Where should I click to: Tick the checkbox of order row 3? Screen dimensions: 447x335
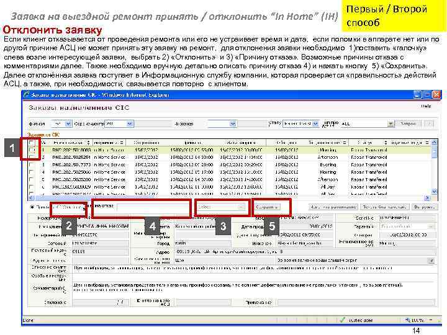32,164
